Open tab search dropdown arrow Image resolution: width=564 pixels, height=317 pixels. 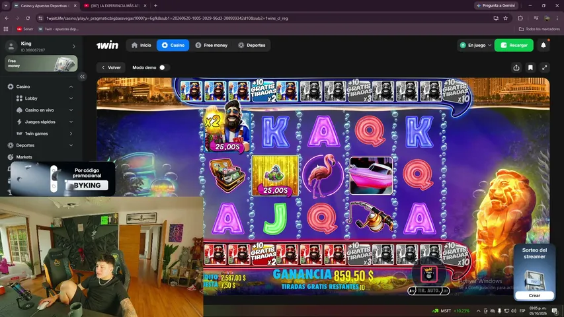(6, 6)
